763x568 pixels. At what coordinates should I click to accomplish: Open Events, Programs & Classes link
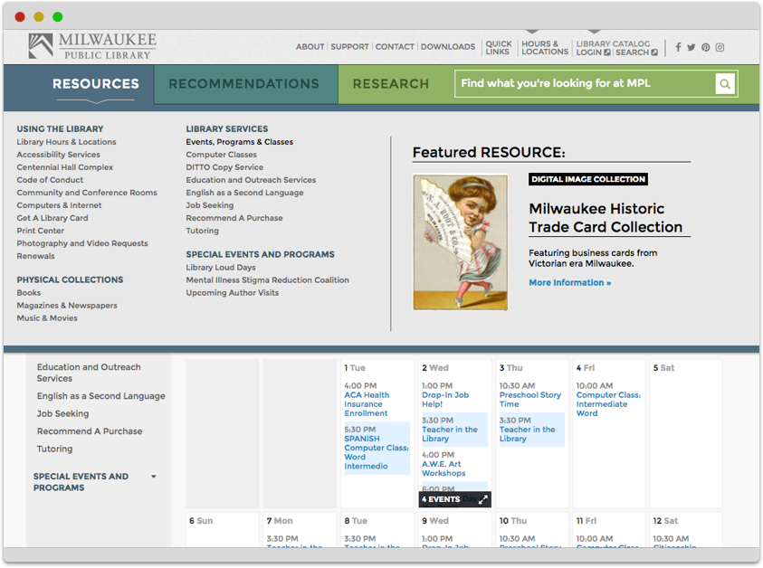pos(239,142)
